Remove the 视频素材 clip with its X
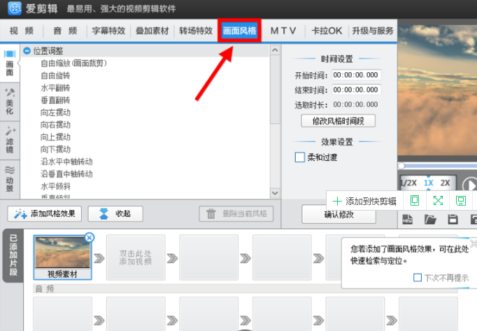Image resolution: width=477 pixels, height=331 pixels. point(90,238)
